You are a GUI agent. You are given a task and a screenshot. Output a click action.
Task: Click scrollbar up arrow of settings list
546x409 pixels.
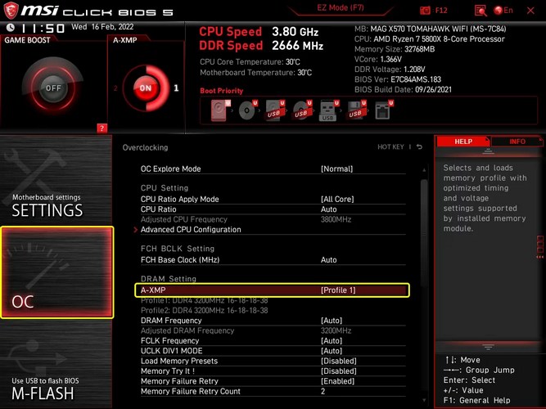pos(424,170)
